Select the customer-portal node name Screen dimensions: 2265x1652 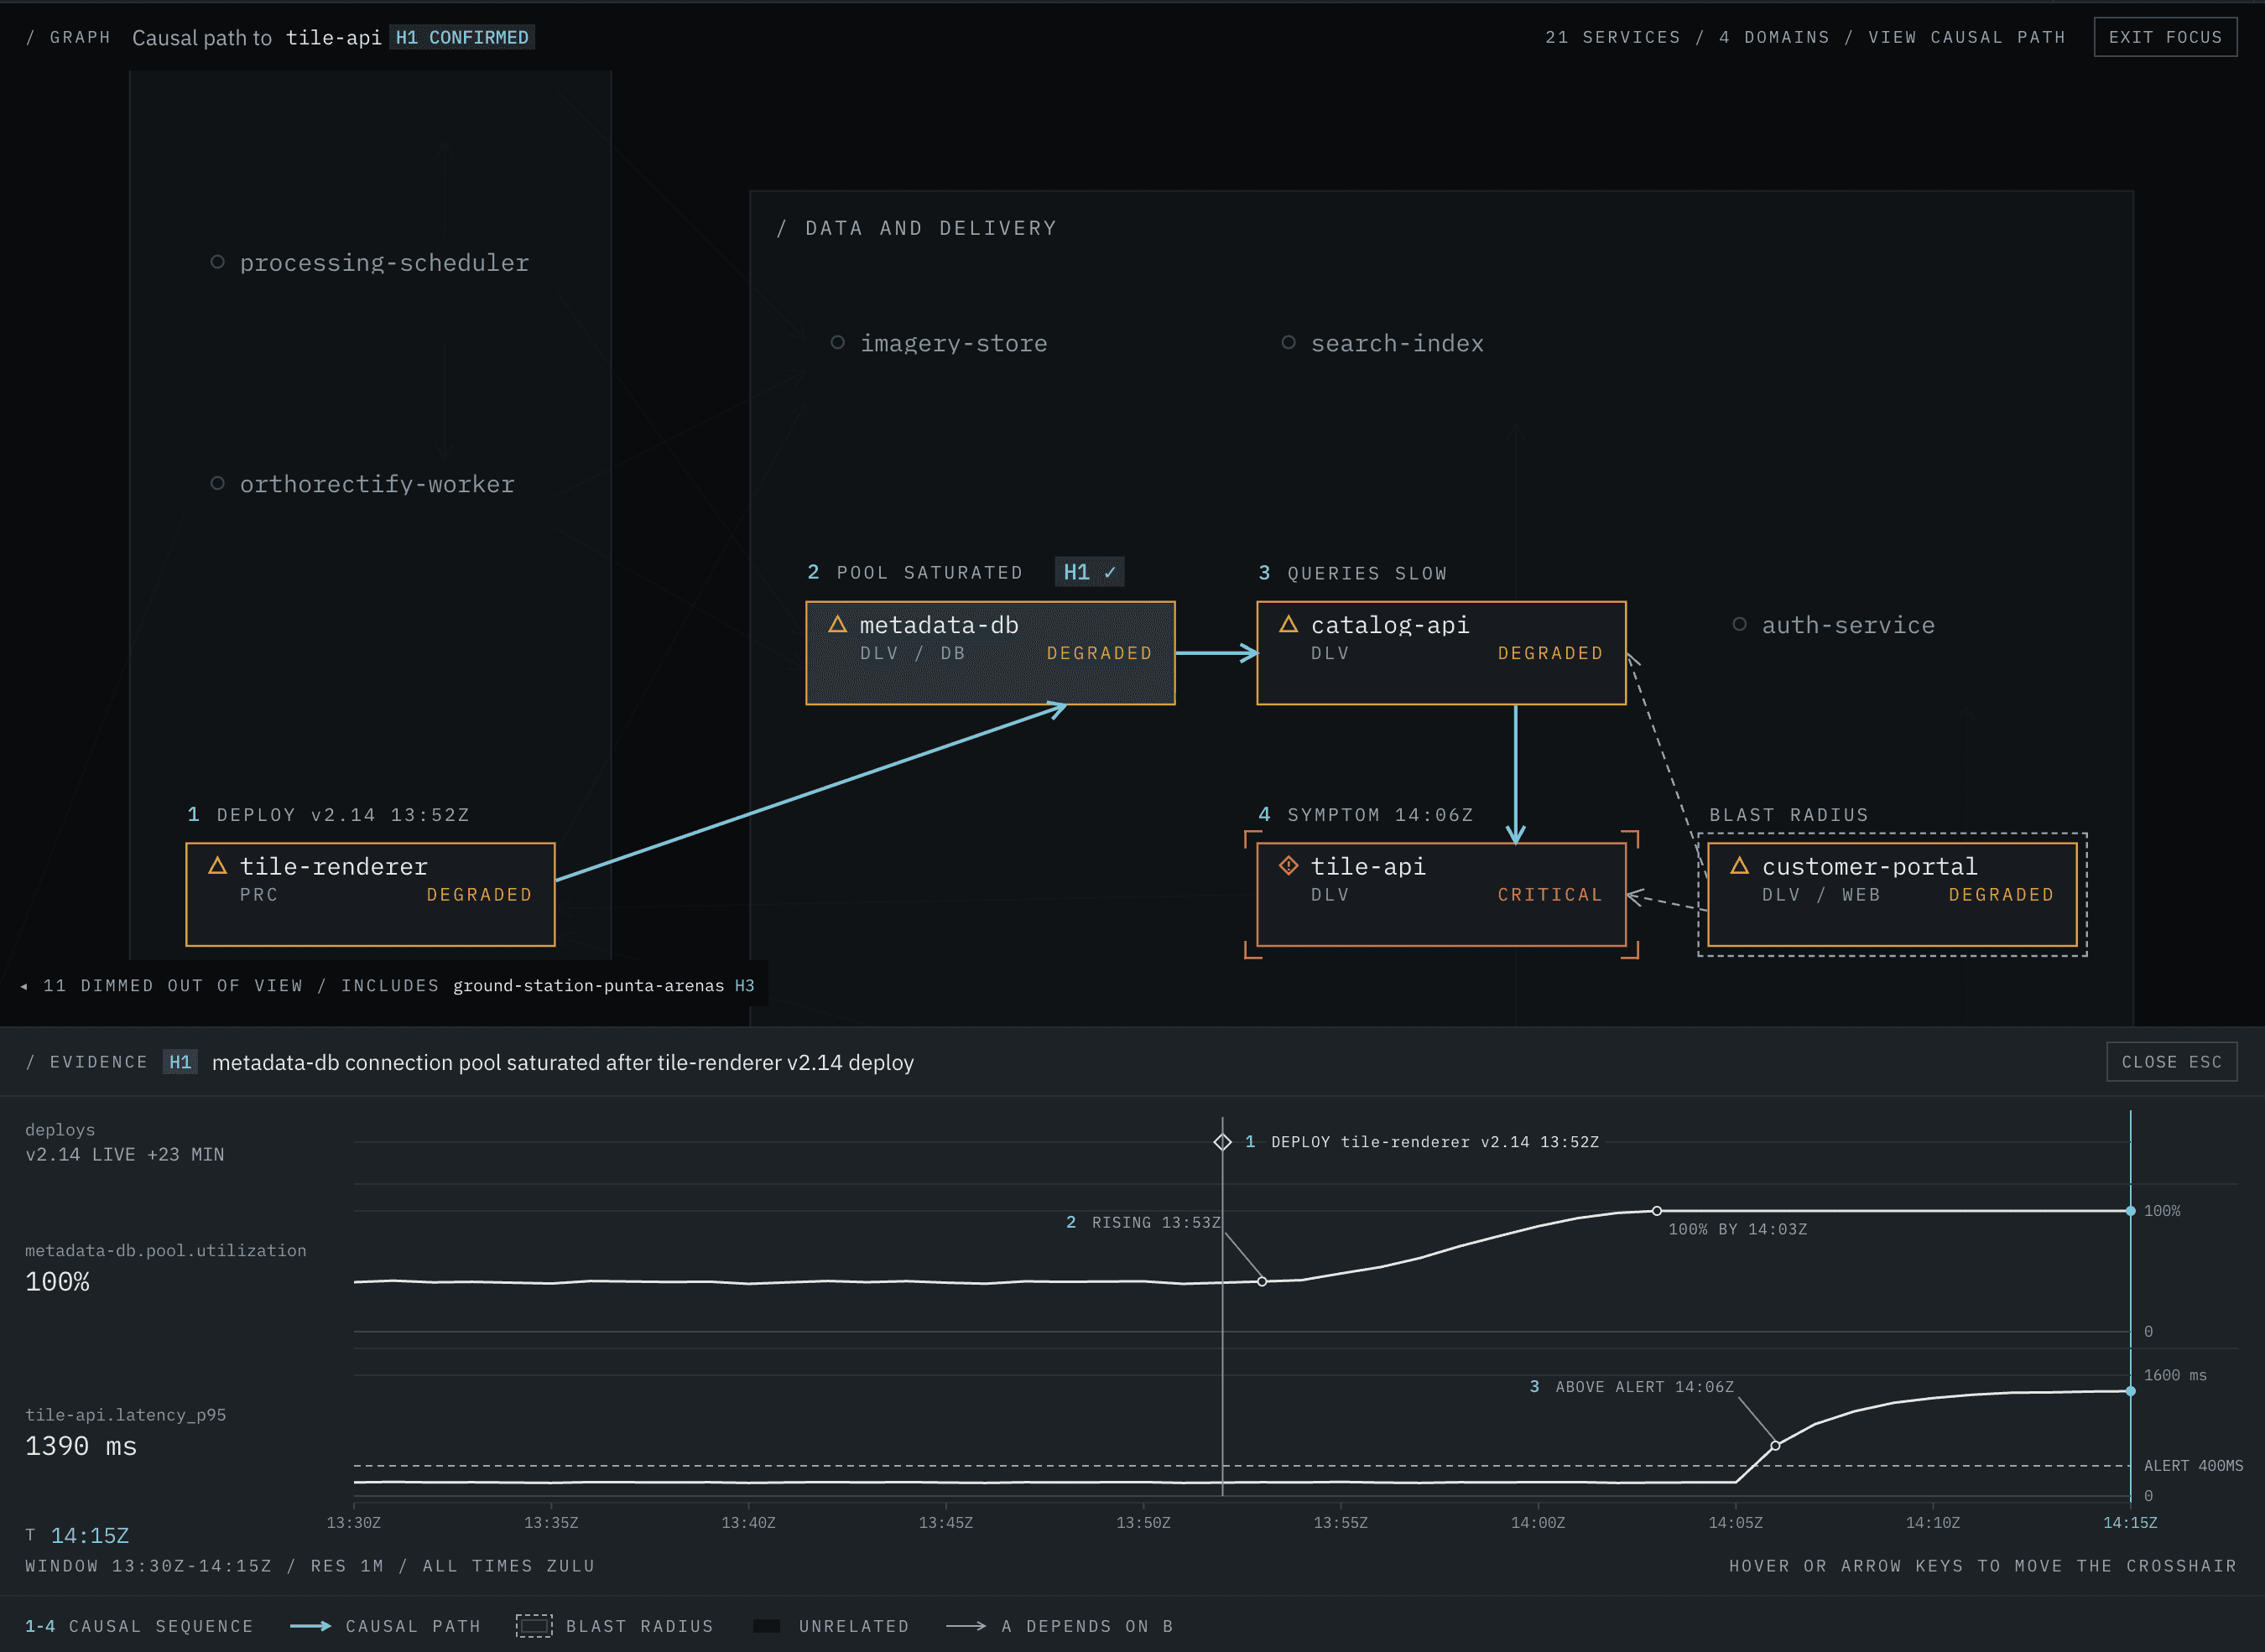pyautogui.click(x=1869, y=866)
